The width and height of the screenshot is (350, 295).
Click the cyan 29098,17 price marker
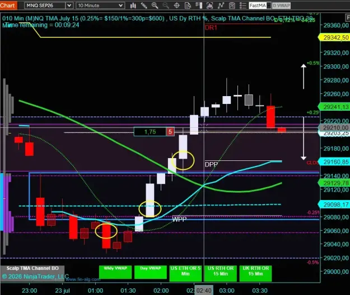coord(334,204)
